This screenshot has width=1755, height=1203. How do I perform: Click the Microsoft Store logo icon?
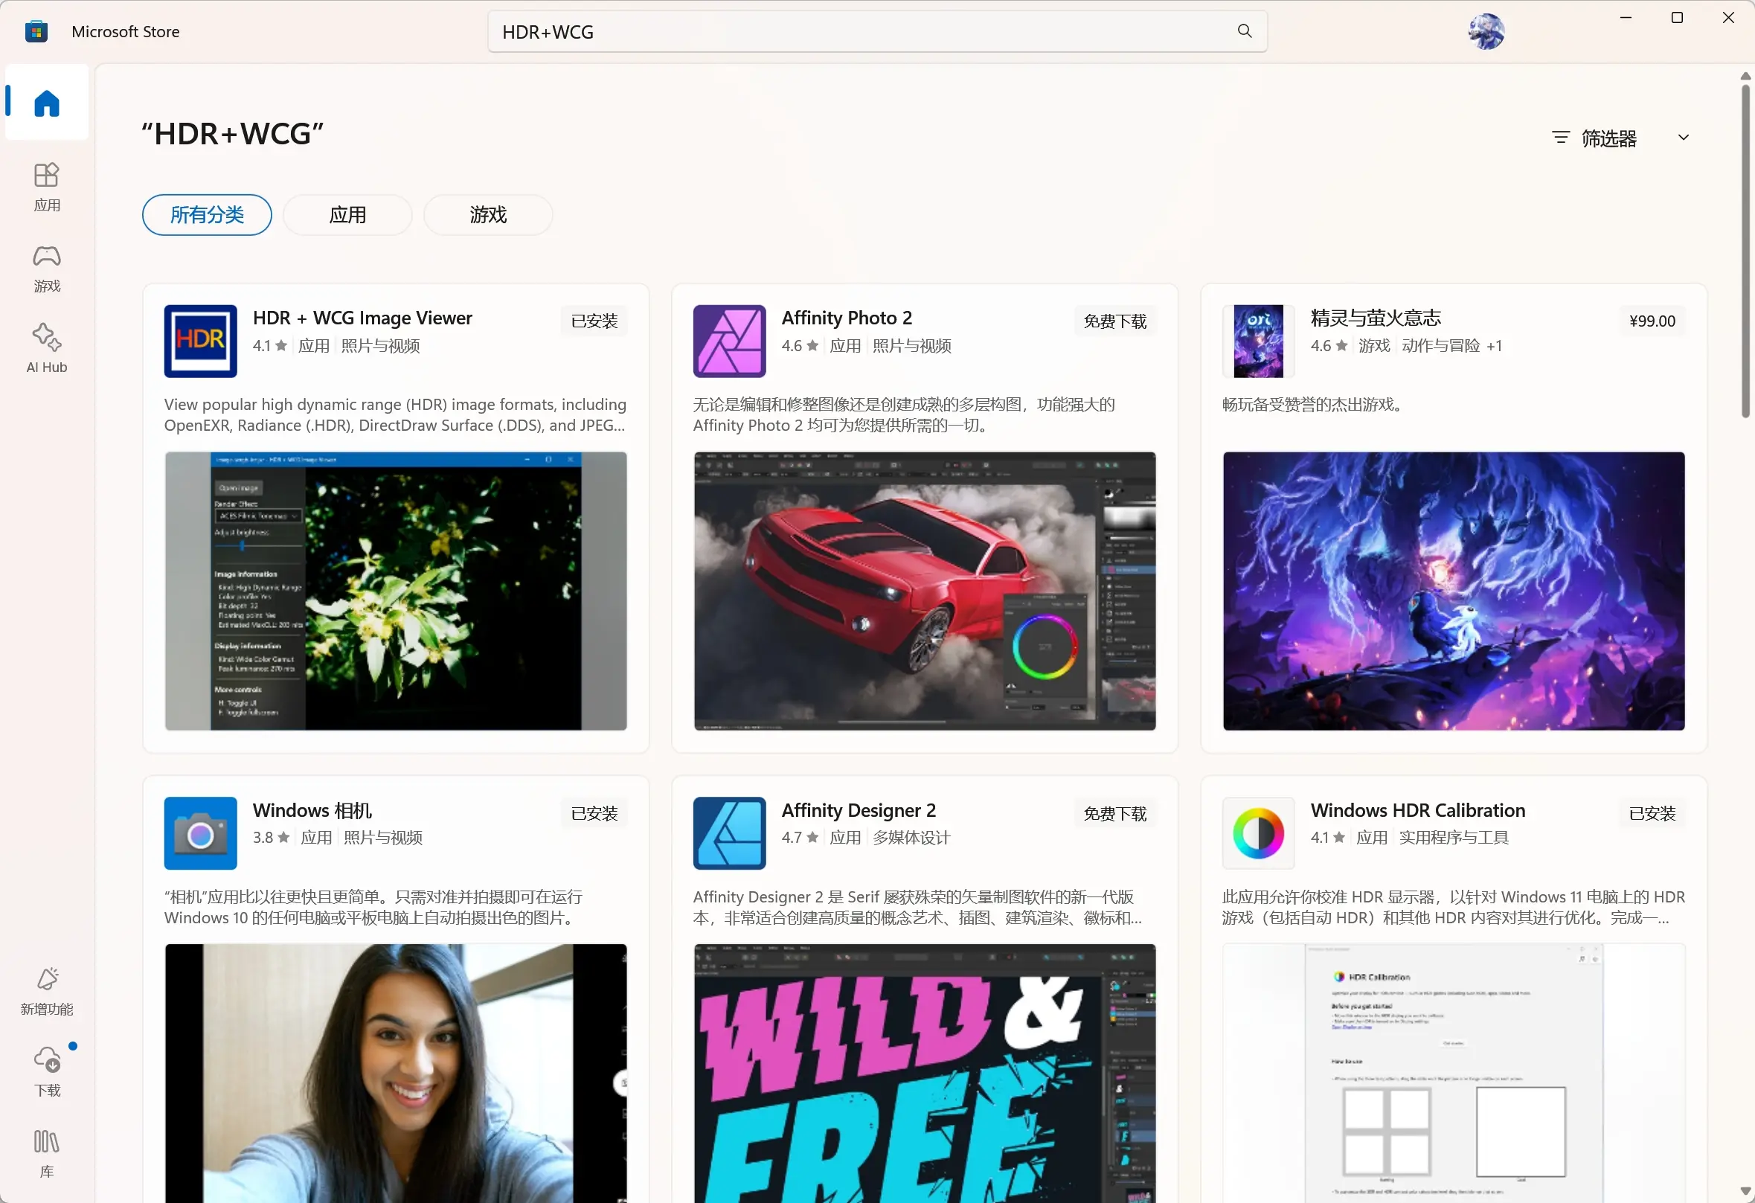(36, 32)
